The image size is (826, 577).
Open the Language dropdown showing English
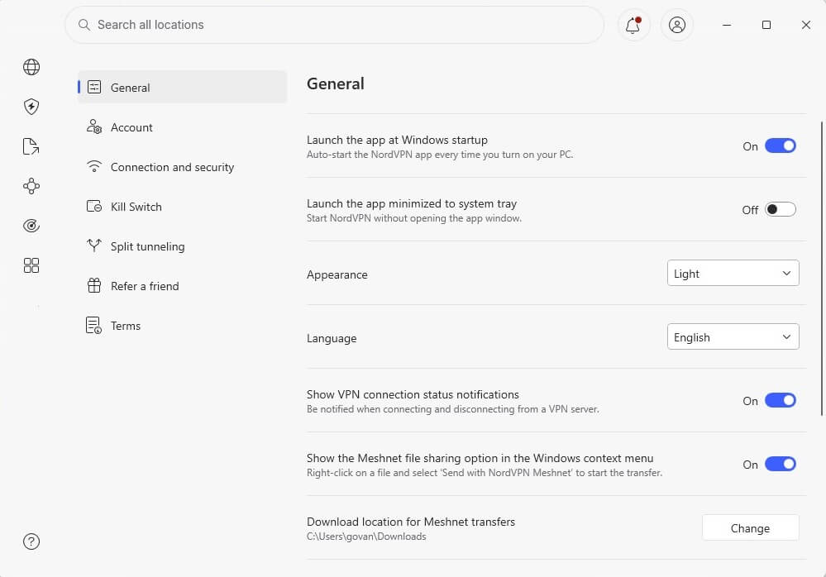(x=733, y=337)
